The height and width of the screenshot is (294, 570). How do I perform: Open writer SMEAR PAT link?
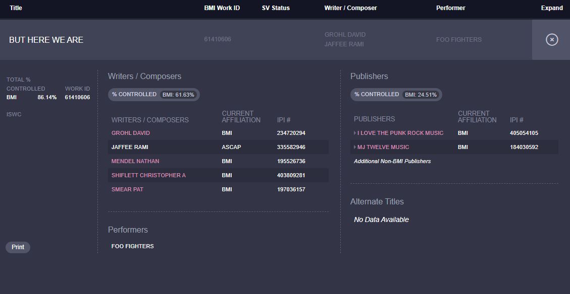pos(127,190)
